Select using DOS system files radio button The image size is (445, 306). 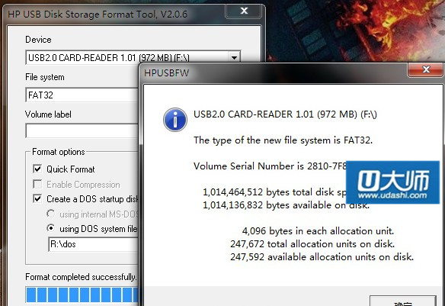pyautogui.click(x=50, y=228)
